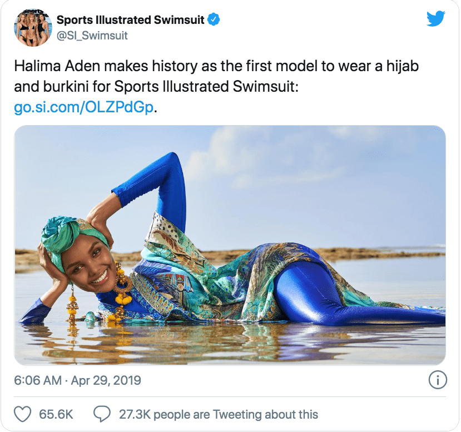This screenshot has height=432, width=461.
Task: Open the @SI_Swimsuit handle link
Action: coord(92,36)
